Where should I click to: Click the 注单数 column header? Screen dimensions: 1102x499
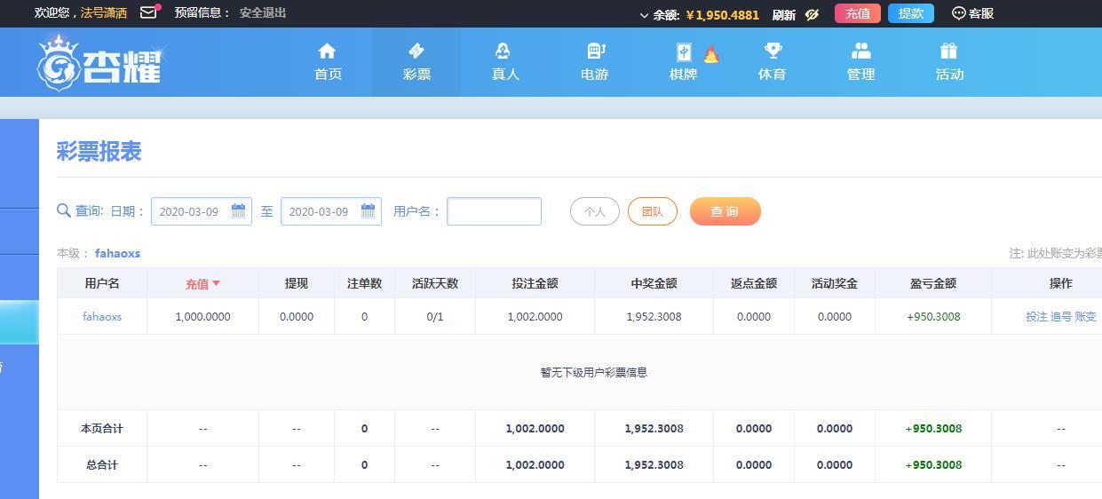pos(364,283)
